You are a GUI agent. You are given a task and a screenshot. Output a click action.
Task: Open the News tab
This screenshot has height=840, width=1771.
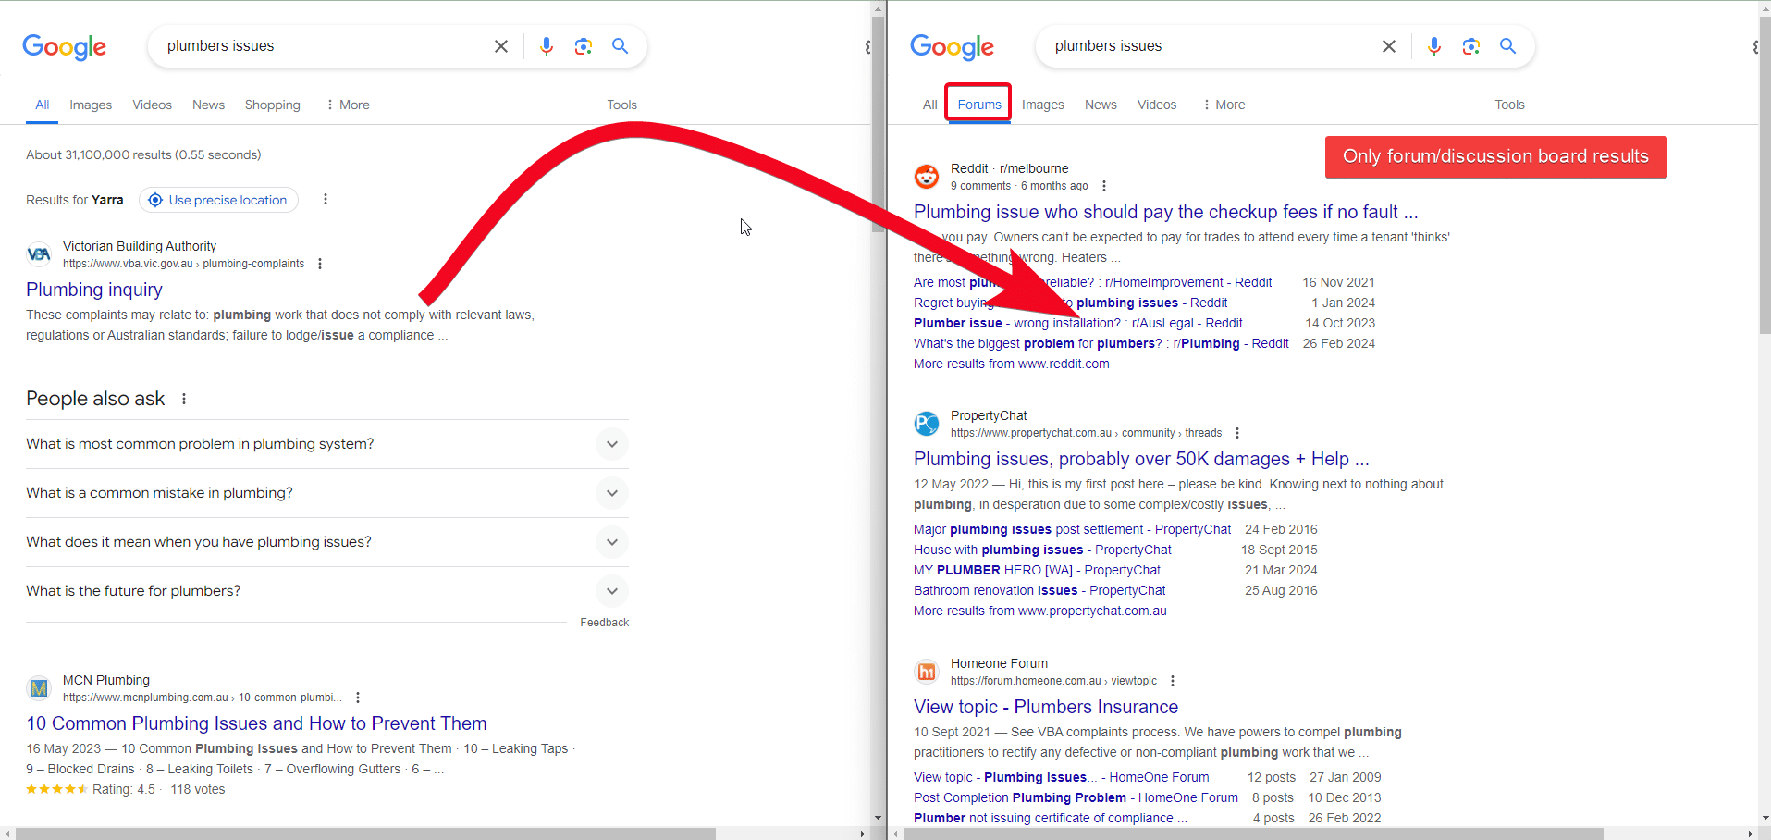coord(207,105)
